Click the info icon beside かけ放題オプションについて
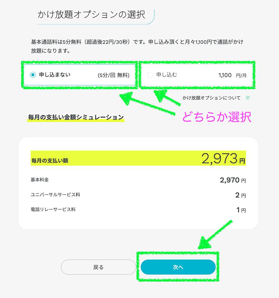Image resolution: width=279 pixels, height=298 pixels. tap(247, 98)
